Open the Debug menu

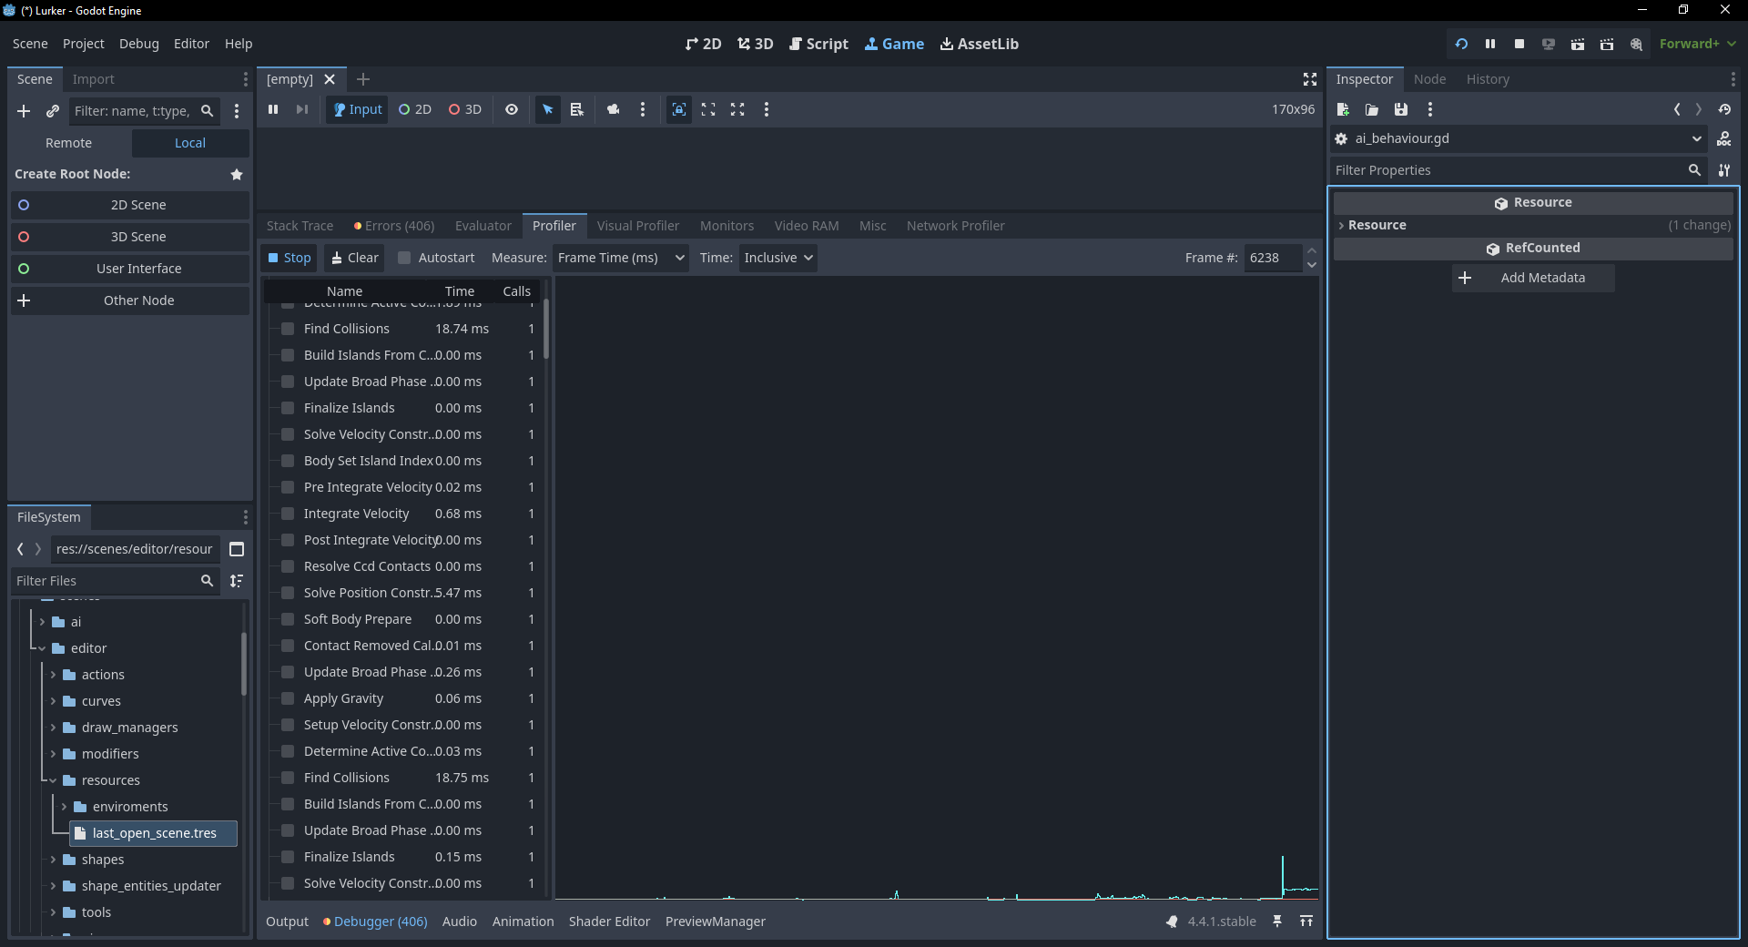138,44
